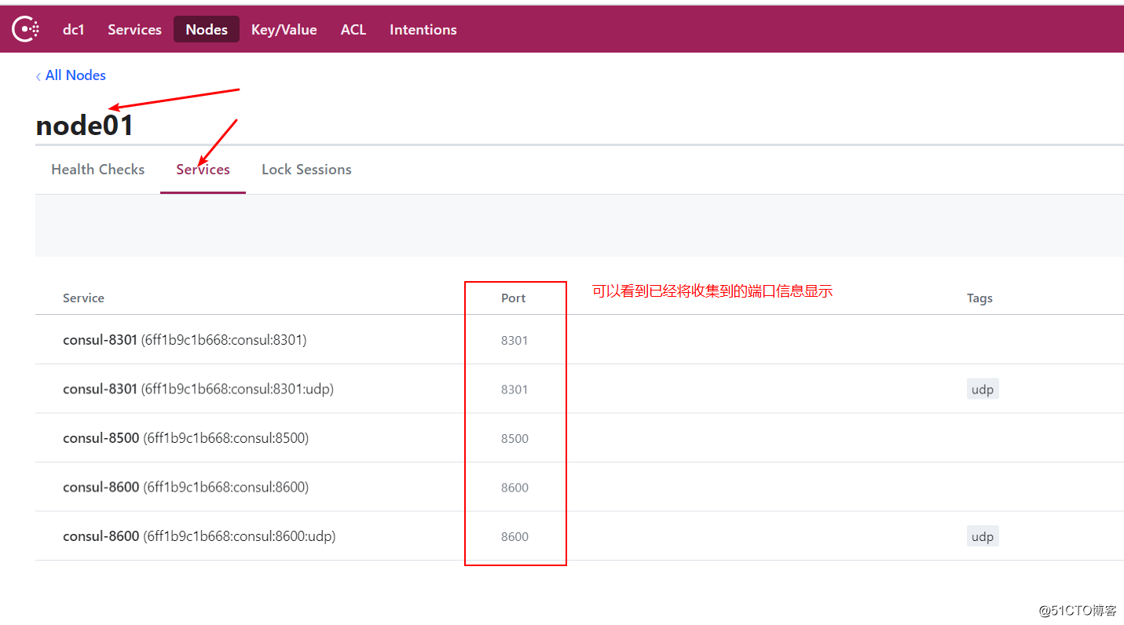Open the consul-8500 service row
The width and height of the screenshot is (1124, 625).
click(580, 438)
